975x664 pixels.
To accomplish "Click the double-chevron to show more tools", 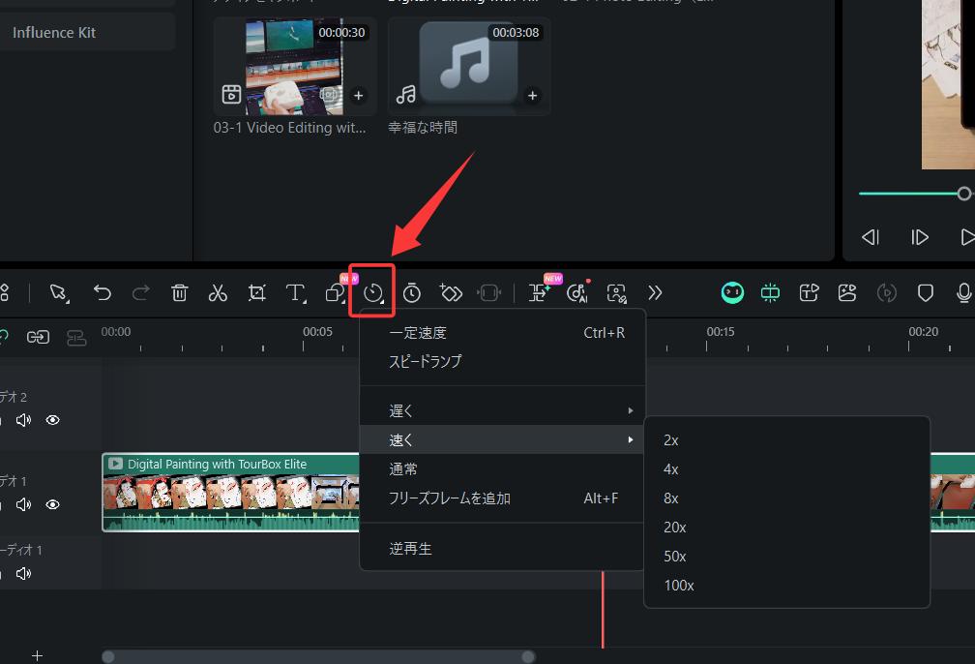I will pos(655,292).
